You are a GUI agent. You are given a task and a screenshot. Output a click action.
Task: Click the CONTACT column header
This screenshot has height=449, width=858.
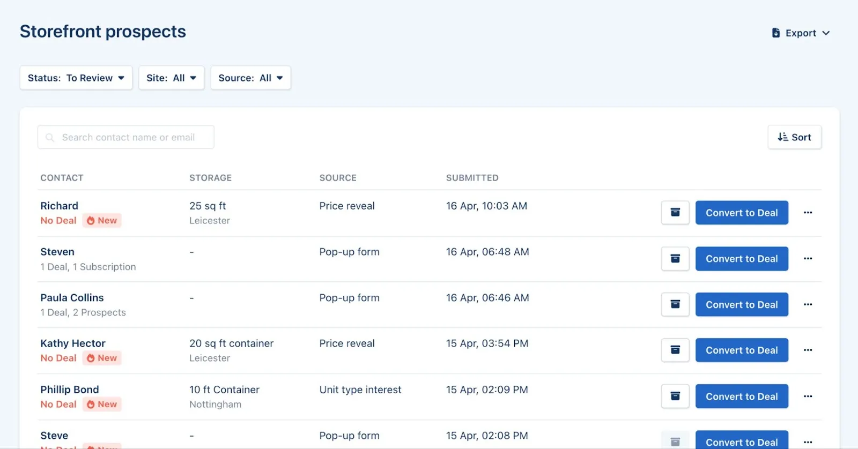[62, 178]
